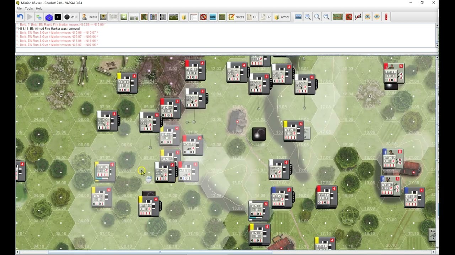Click the white window icon beside folder
Image resolution: width=455 pixels, height=255 pixels.
pos(193,17)
